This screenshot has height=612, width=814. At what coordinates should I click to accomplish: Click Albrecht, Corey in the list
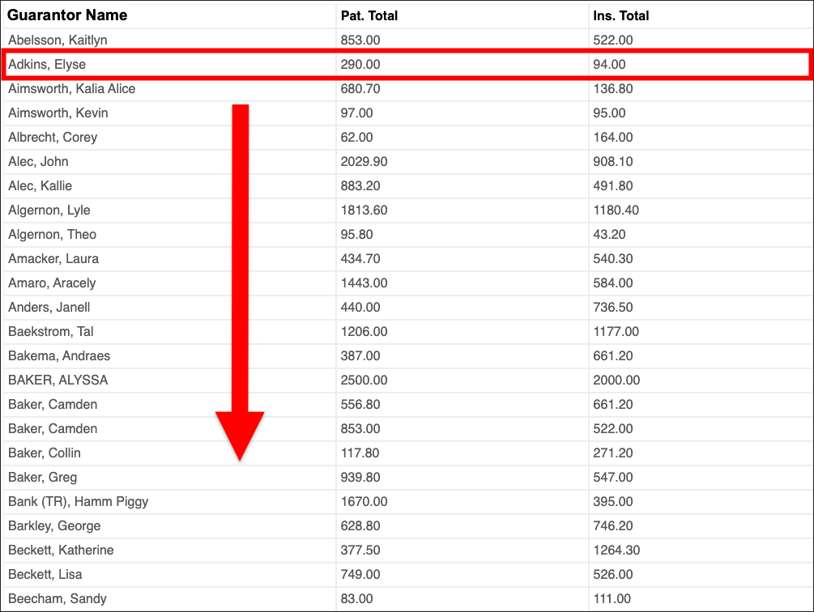pyautogui.click(x=53, y=138)
